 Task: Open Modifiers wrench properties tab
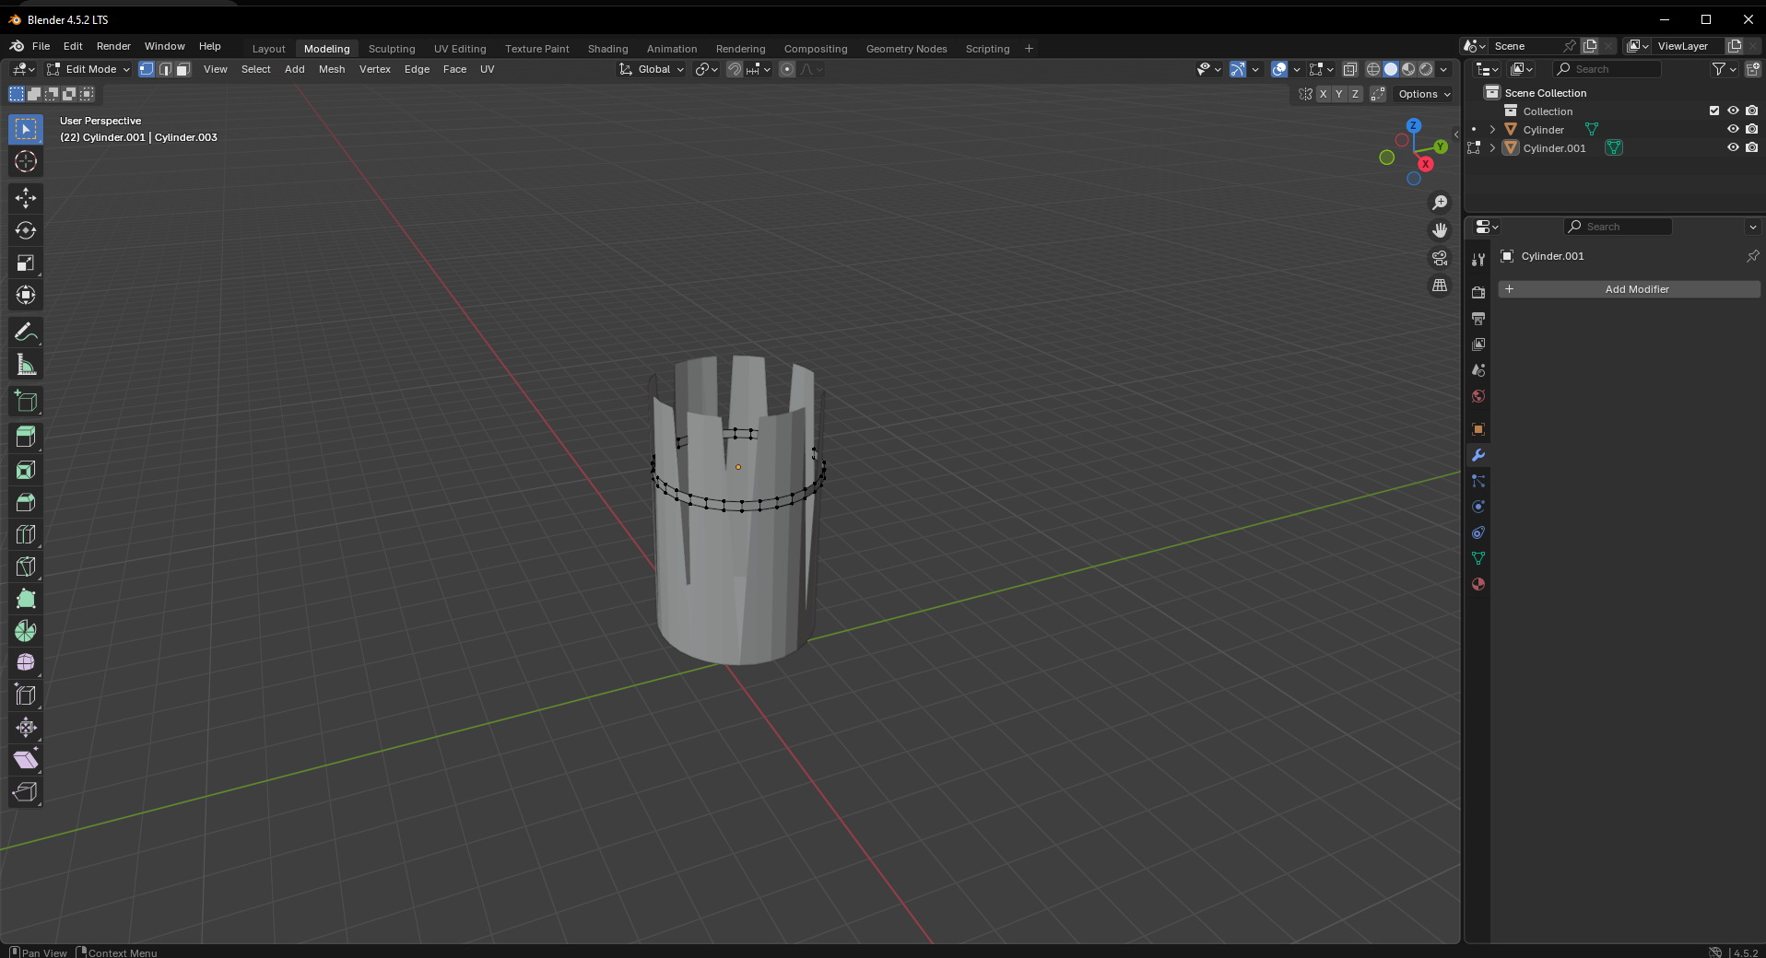tap(1478, 455)
